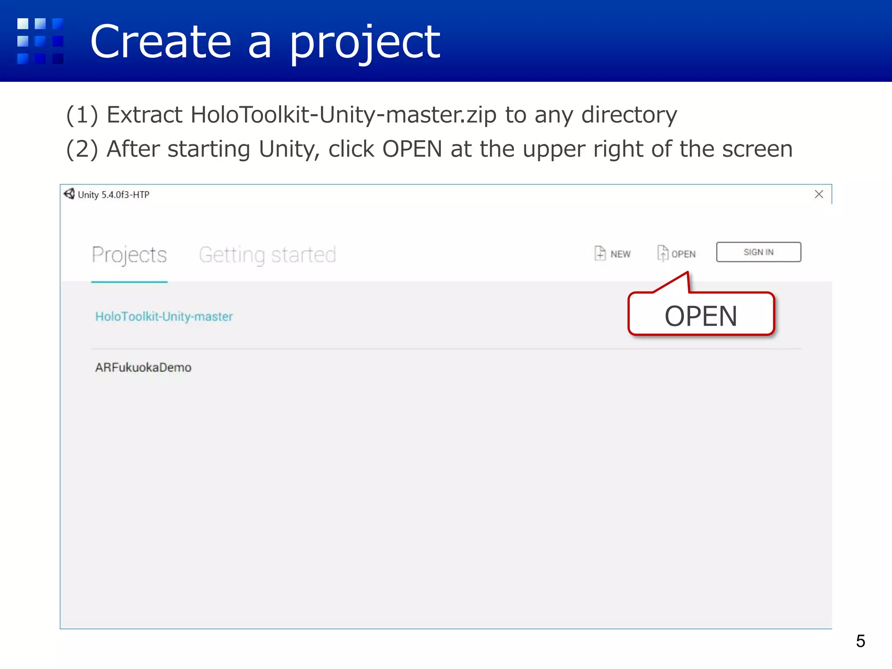Image resolution: width=892 pixels, height=669 pixels.
Task: Open the ARFukuokaDemo project
Action: (x=143, y=368)
